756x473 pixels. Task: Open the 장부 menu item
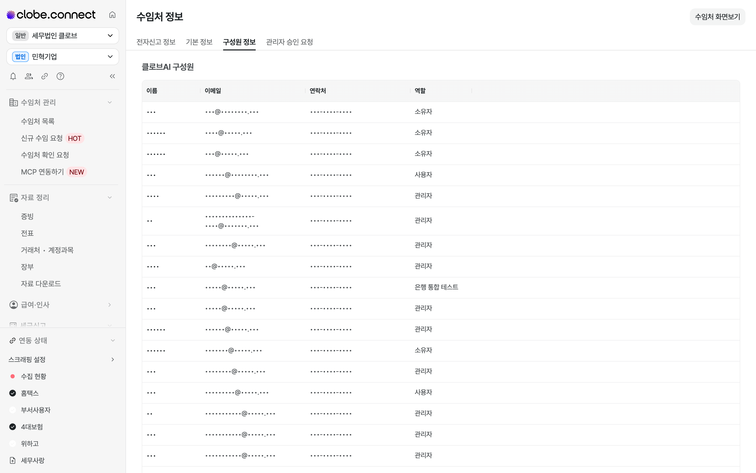[x=27, y=267]
